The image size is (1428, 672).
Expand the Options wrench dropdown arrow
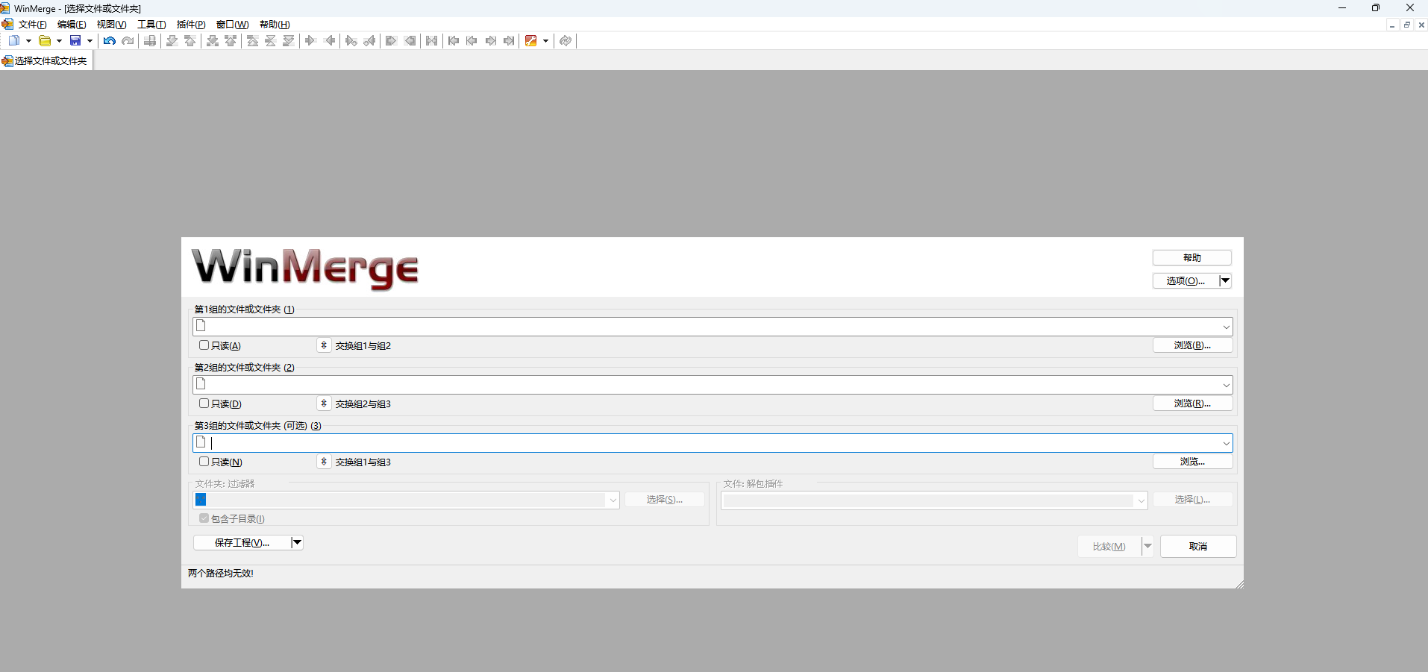click(x=545, y=41)
